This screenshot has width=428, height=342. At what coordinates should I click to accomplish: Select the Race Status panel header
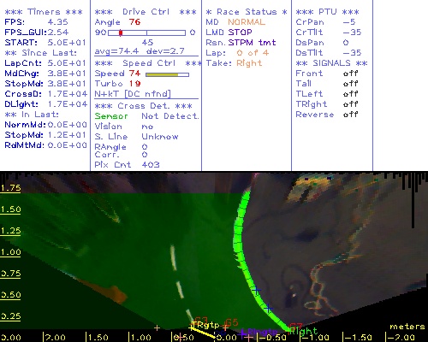[x=247, y=12]
